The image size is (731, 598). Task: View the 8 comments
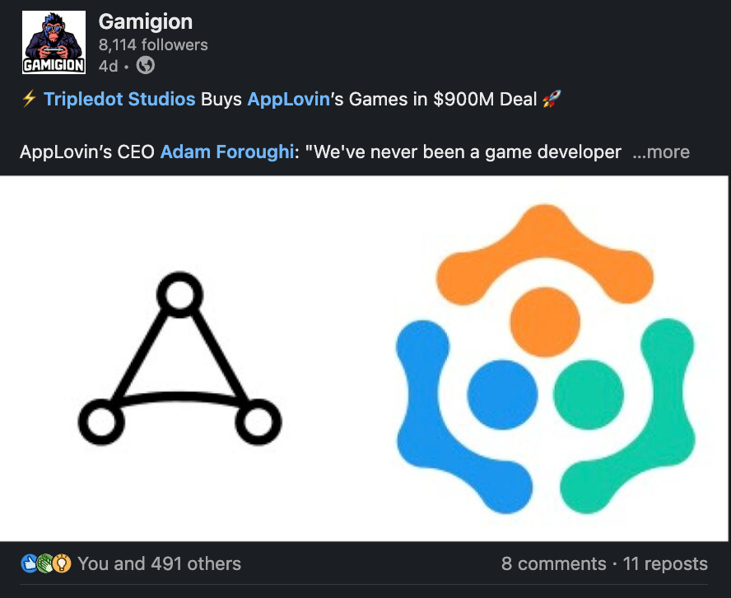(x=553, y=563)
